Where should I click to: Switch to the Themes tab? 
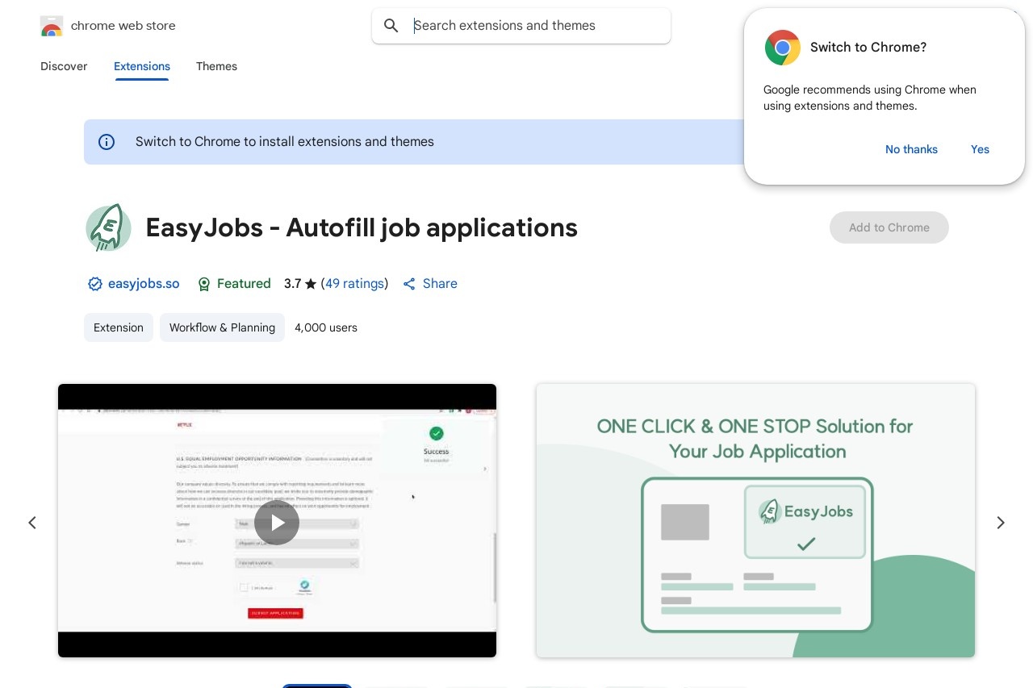coord(216,66)
